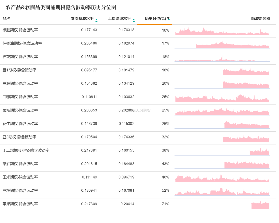Open the 丁二烯橡胶期权 volatility trend sparkline

click(x=222, y=151)
